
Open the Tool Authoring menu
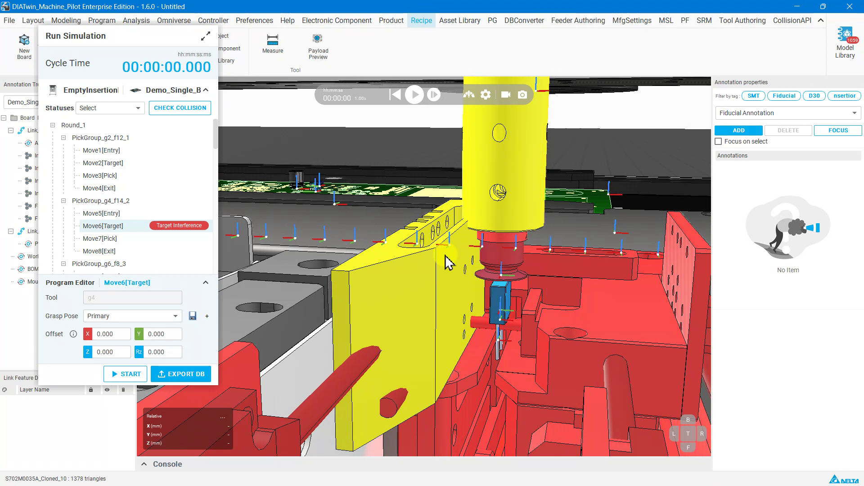(x=742, y=20)
